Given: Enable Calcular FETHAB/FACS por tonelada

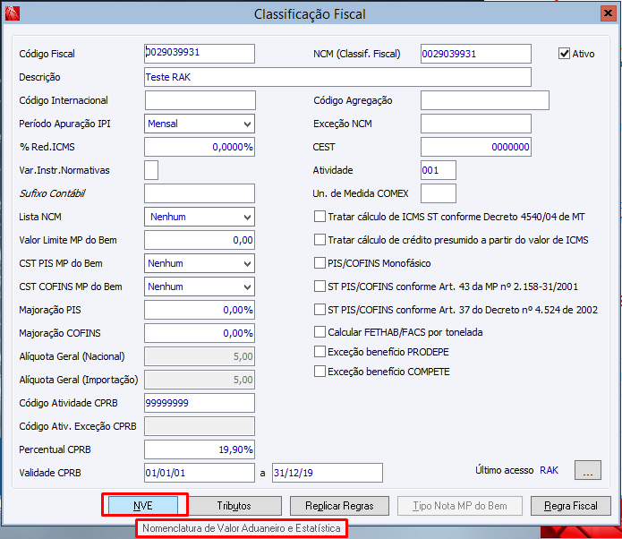Looking at the screenshot, I should click(320, 332).
